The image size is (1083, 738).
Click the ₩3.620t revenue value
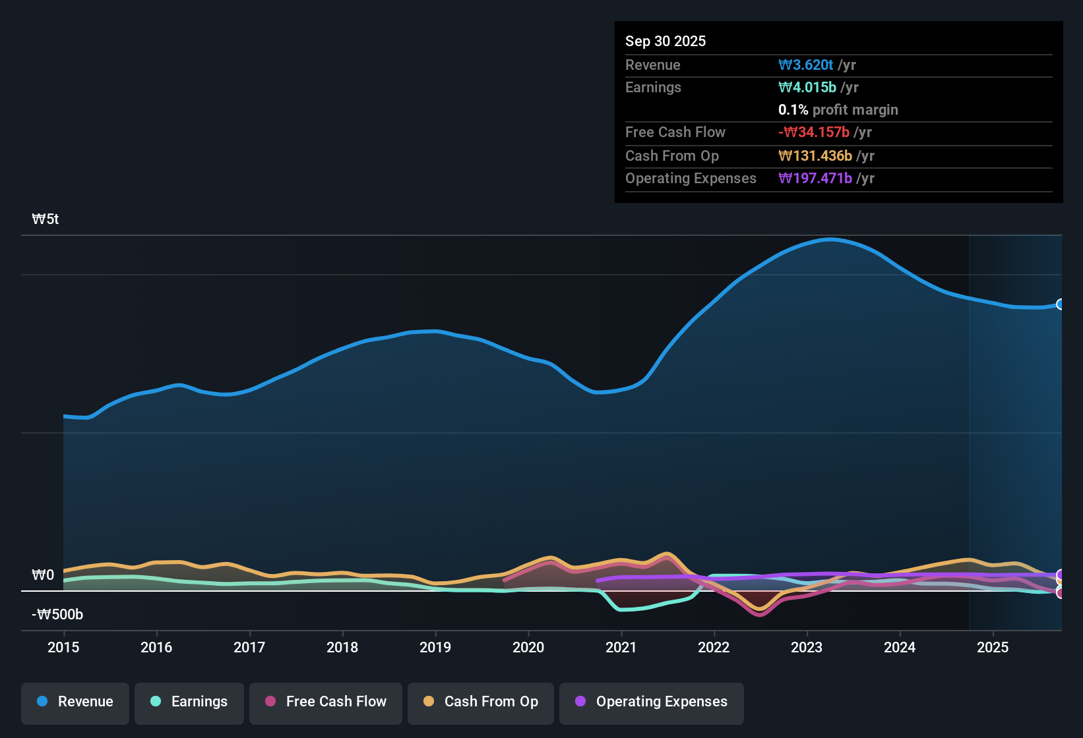coord(806,65)
